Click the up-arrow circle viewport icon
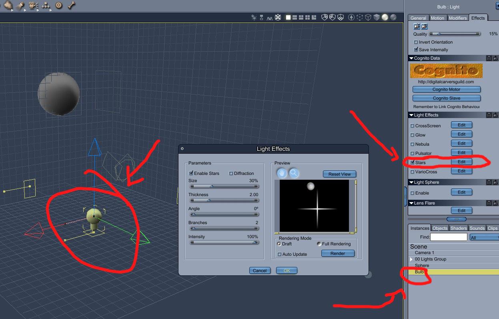The height and width of the screenshot is (319, 499). point(351,17)
